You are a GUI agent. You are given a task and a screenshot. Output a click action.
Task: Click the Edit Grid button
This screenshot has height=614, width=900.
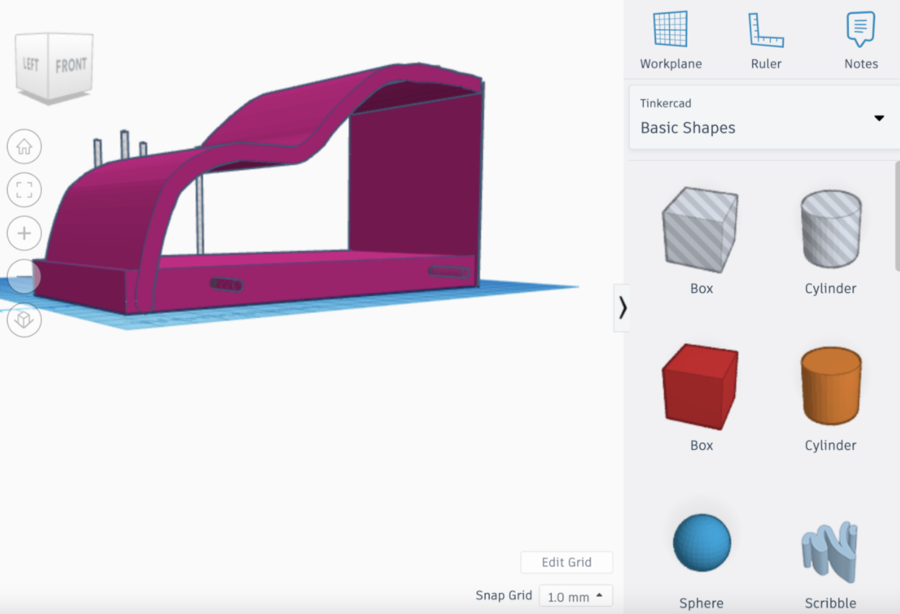click(x=567, y=563)
